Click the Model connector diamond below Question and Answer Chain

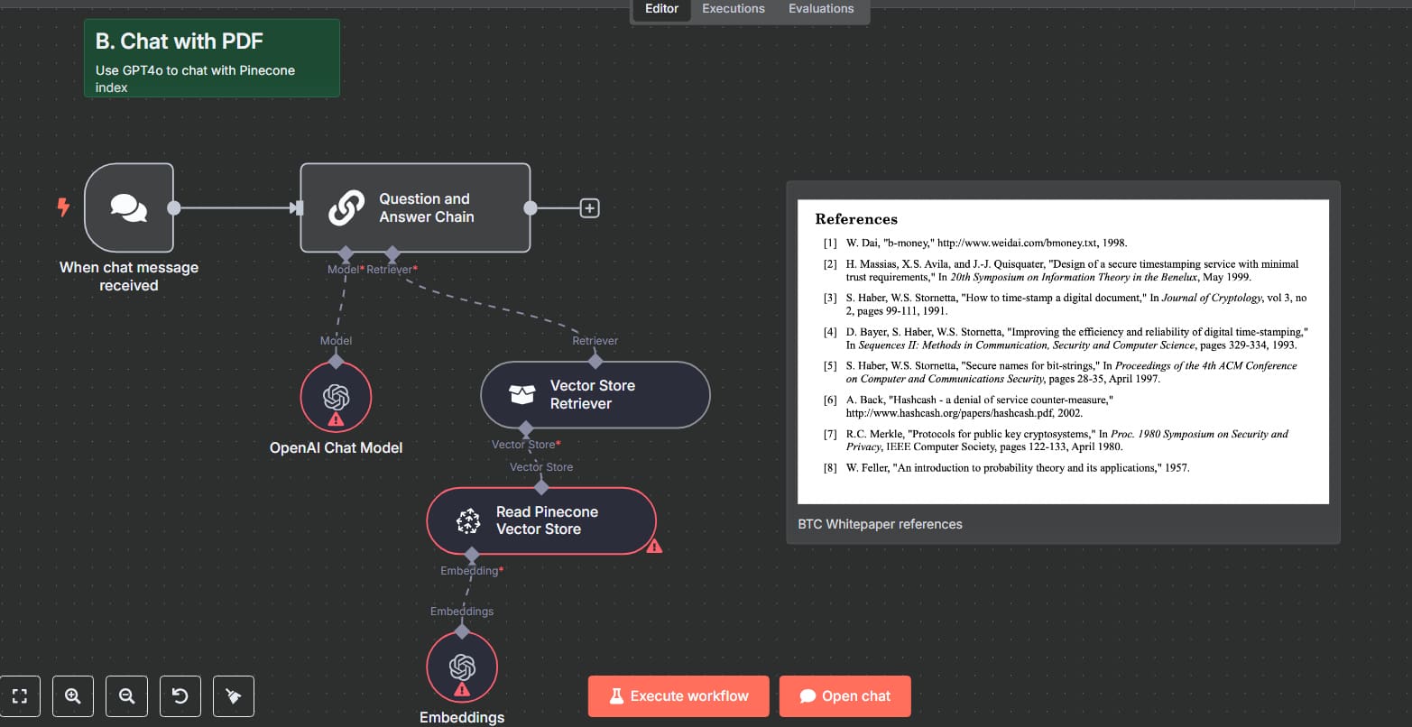pos(346,253)
